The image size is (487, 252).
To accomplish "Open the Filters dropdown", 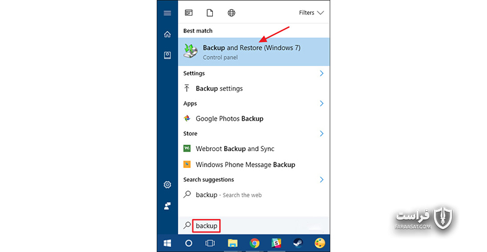I will tap(311, 12).
